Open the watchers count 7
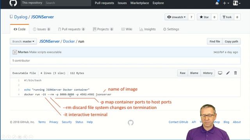The height and width of the screenshot is (140, 250). (x=191, y=17)
